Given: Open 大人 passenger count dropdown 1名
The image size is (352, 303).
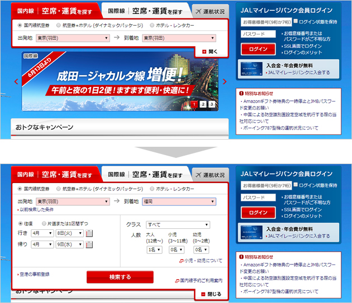Looking at the screenshot, I should (x=154, y=250).
